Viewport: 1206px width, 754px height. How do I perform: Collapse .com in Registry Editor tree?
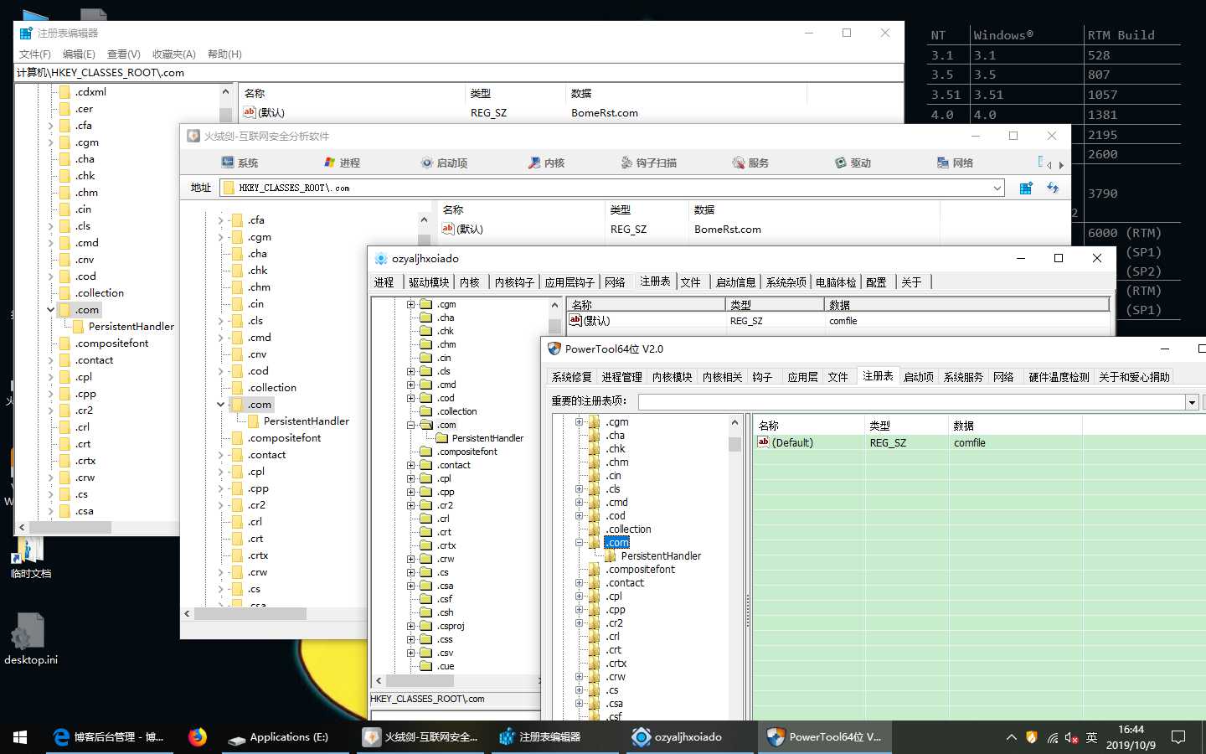[x=50, y=310]
